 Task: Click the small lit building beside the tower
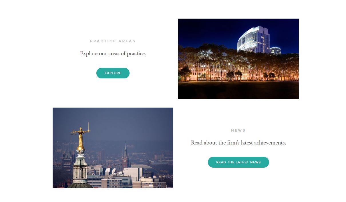(x=275, y=51)
